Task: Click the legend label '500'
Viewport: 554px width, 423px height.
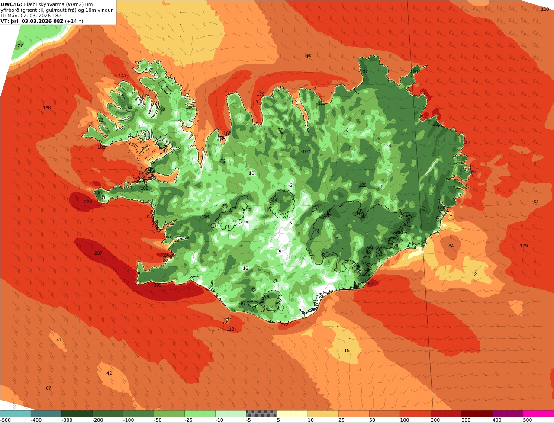Action: tap(527, 420)
